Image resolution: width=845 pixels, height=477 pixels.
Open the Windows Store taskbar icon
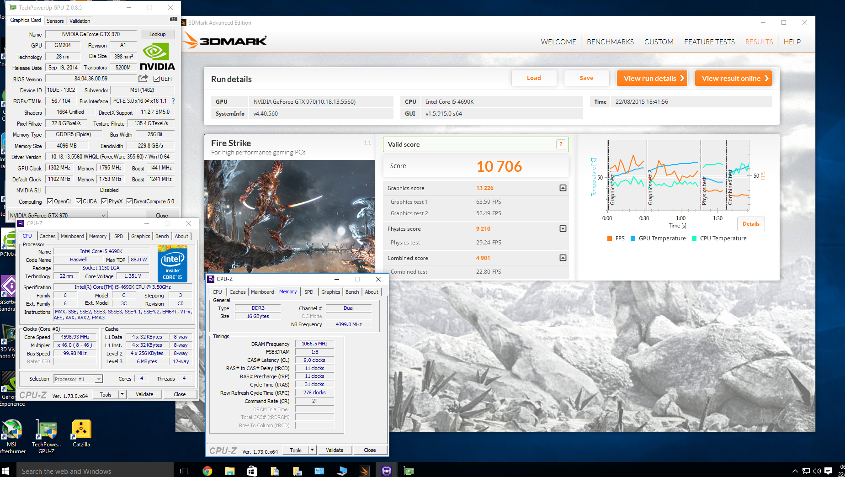(252, 471)
